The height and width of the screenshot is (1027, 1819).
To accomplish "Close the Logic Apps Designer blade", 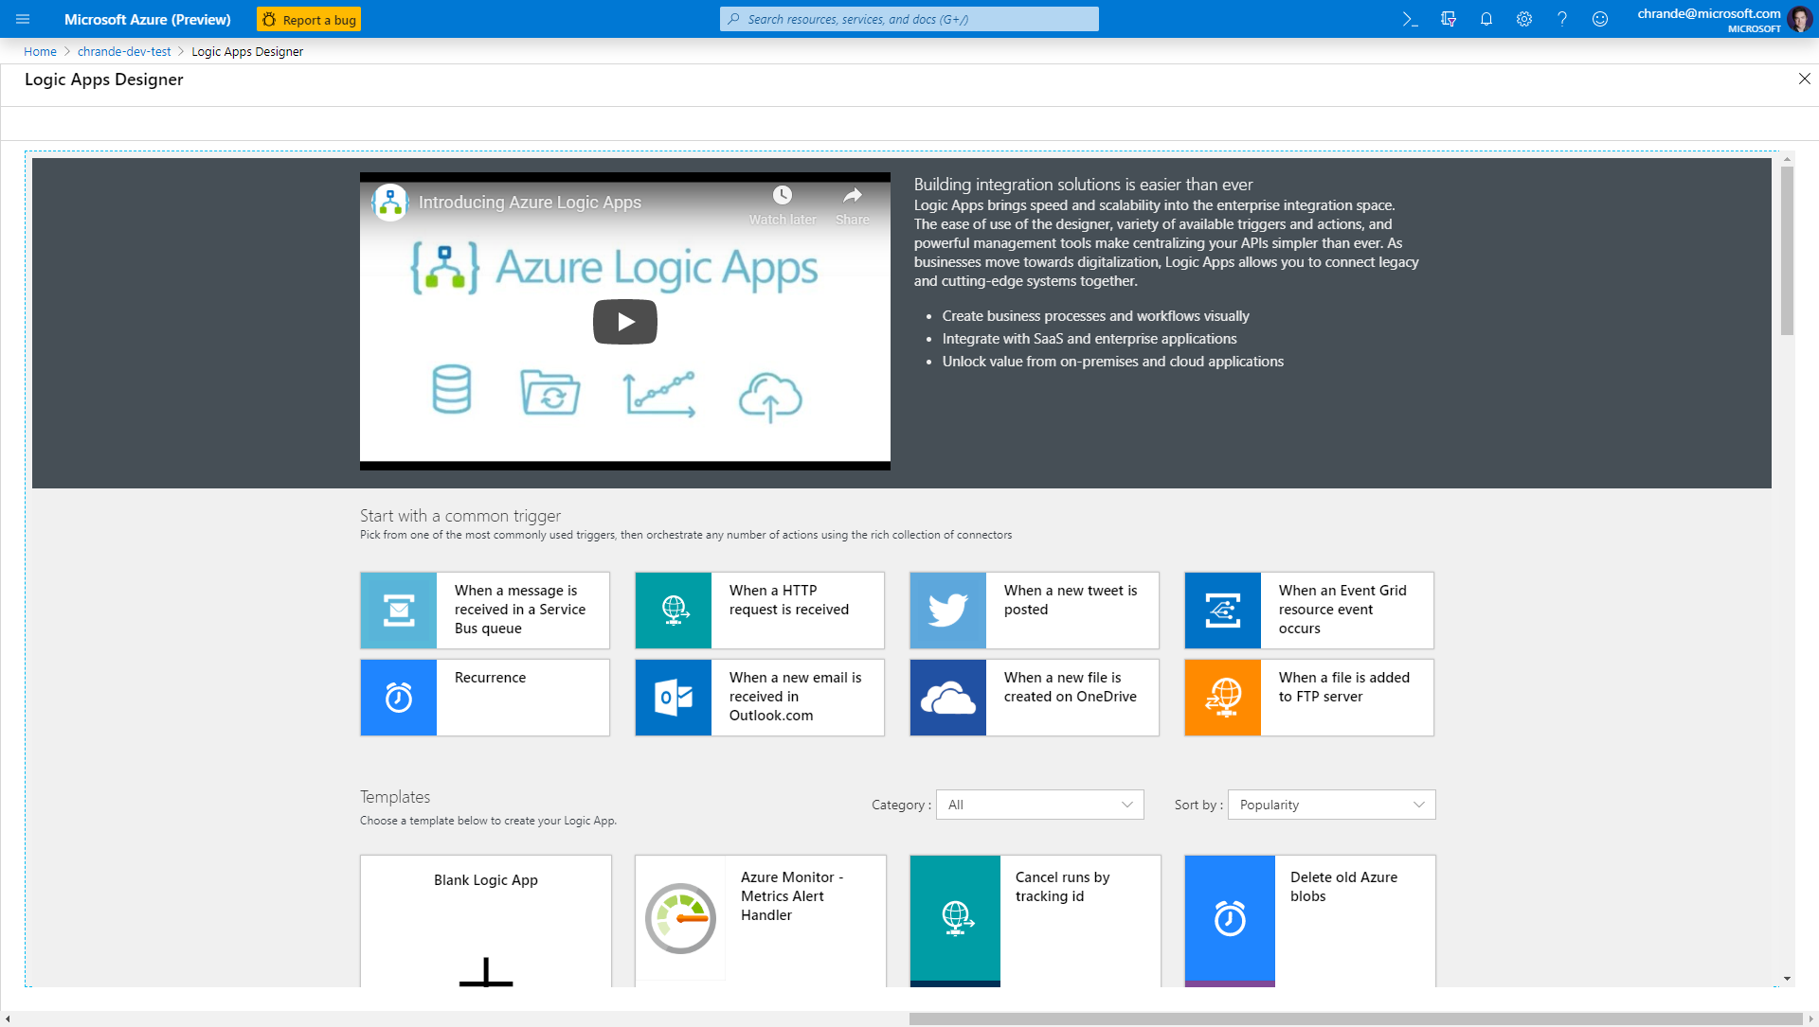I will 1804,80.
